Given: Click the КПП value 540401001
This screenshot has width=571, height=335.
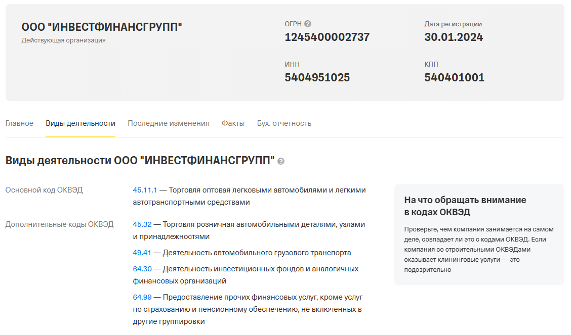Looking at the screenshot, I should pyautogui.click(x=454, y=78).
